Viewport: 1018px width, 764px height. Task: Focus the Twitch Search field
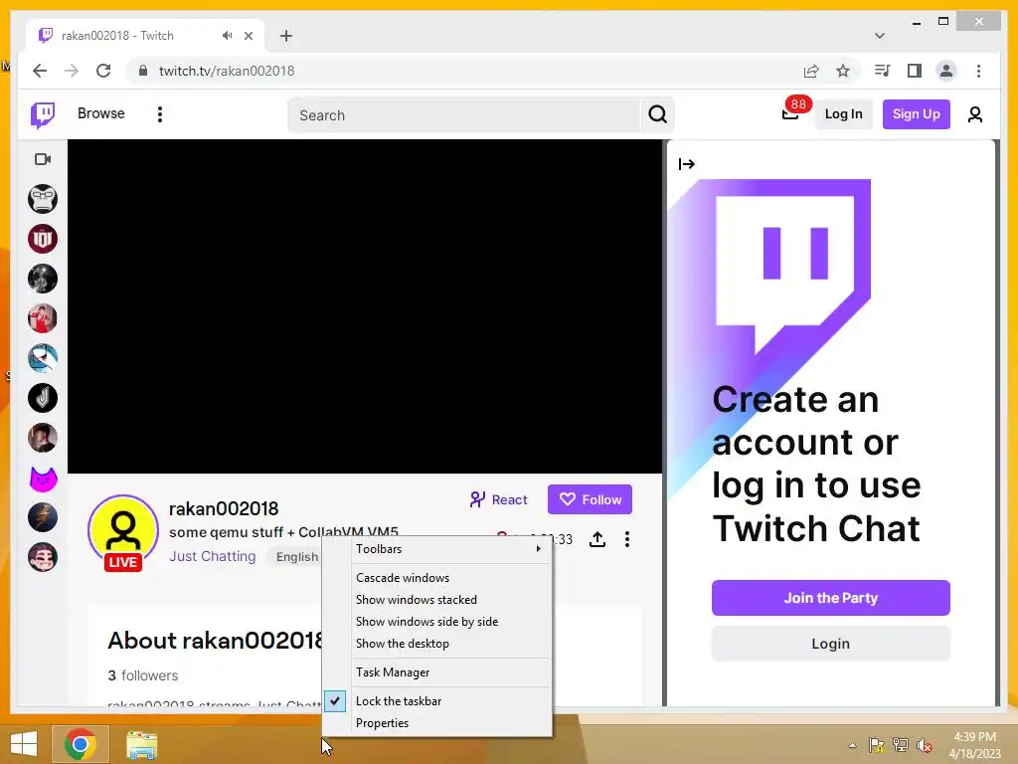pos(463,115)
